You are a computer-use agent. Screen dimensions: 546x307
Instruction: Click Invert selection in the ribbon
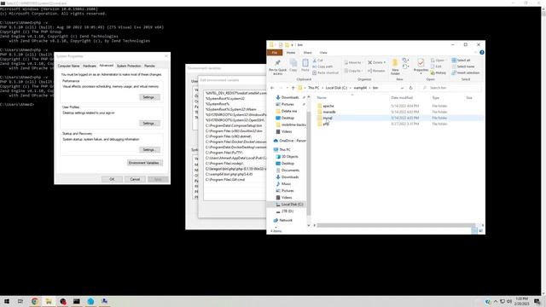point(466,72)
